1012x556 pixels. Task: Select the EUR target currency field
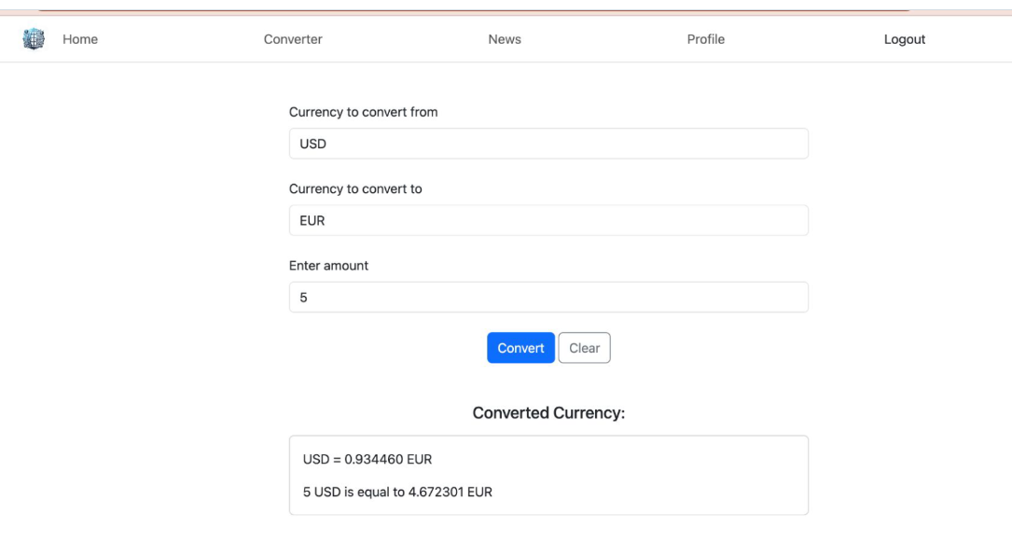click(x=548, y=221)
